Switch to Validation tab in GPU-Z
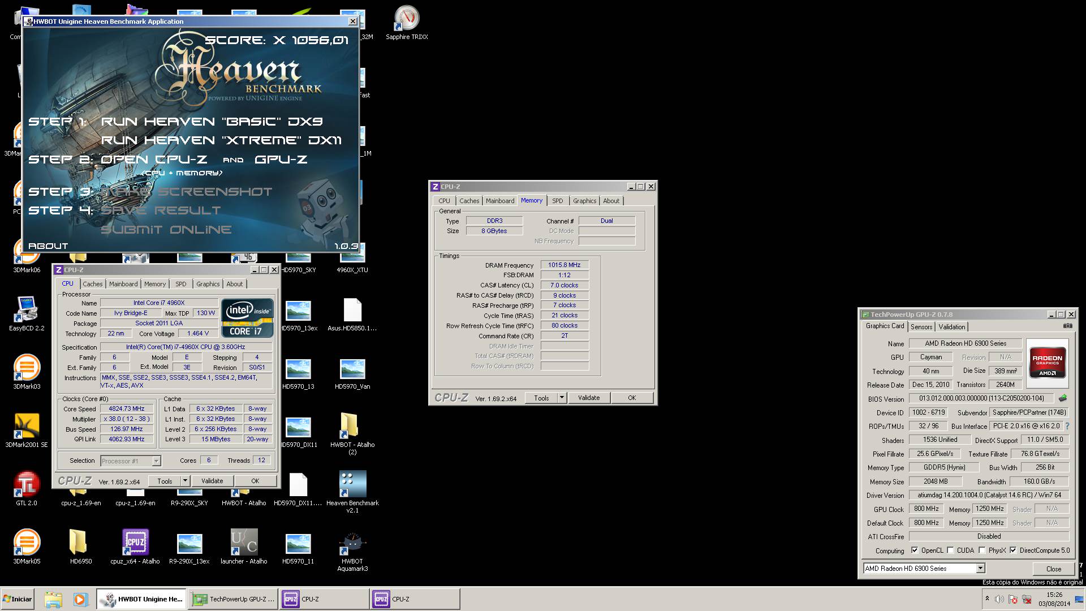The image size is (1086, 611). pyautogui.click(x=952, y=327)
